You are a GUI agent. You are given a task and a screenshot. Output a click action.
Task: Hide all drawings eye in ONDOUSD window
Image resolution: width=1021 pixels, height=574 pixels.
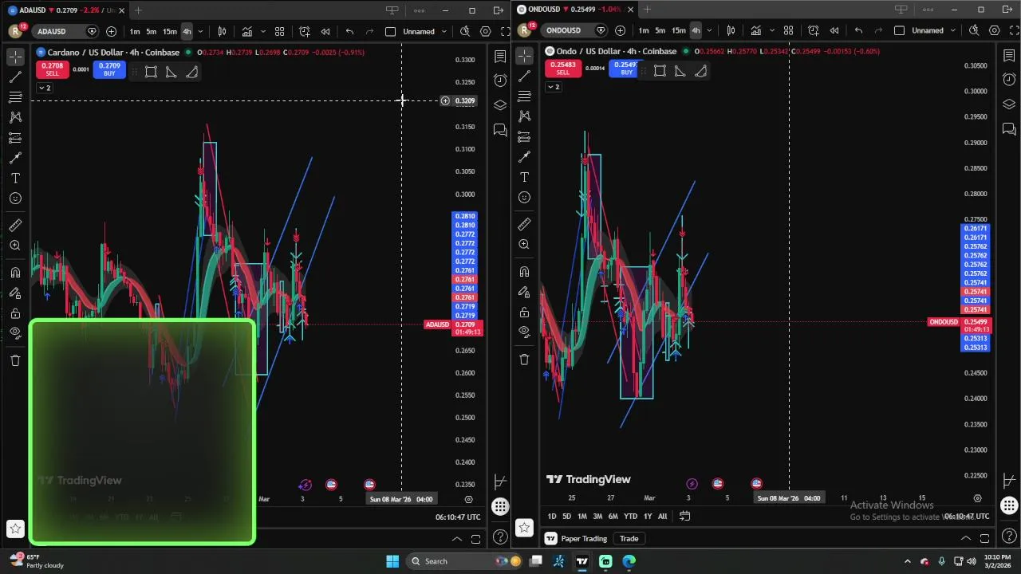[524, 332]
